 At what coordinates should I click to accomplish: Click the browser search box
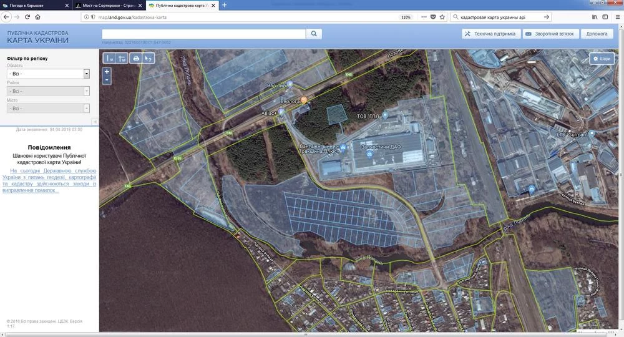point(502,17)
